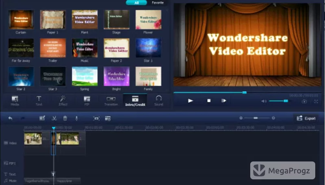Click the playhead marker on the timeline ruler

tap(54, 128)
